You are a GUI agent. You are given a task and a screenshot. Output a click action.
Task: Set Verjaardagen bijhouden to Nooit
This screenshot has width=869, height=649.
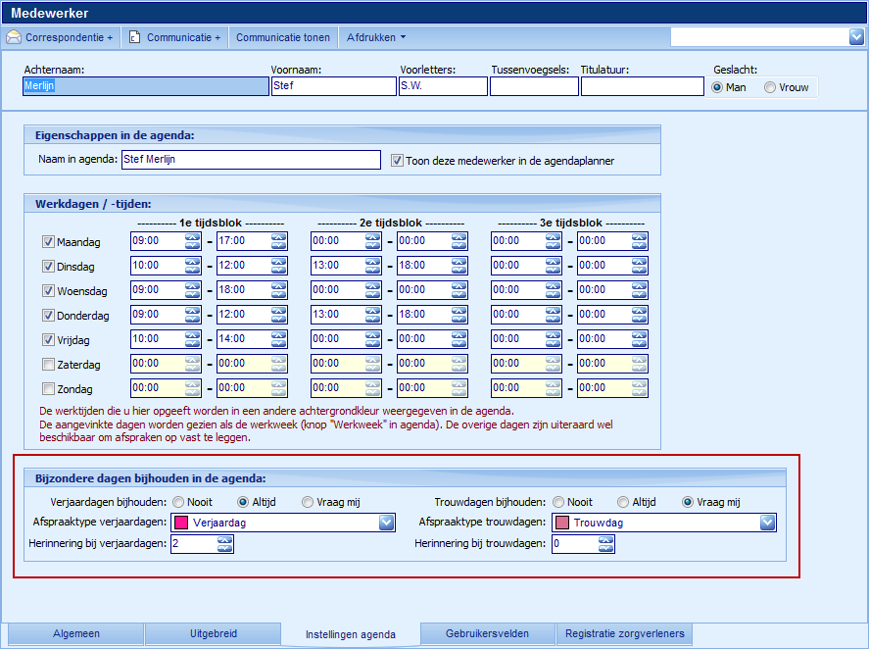[x=178, y=502]
